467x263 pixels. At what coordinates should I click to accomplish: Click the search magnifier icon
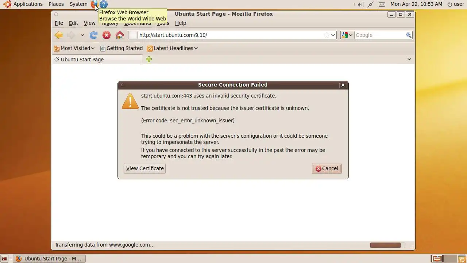pos(409,35)
